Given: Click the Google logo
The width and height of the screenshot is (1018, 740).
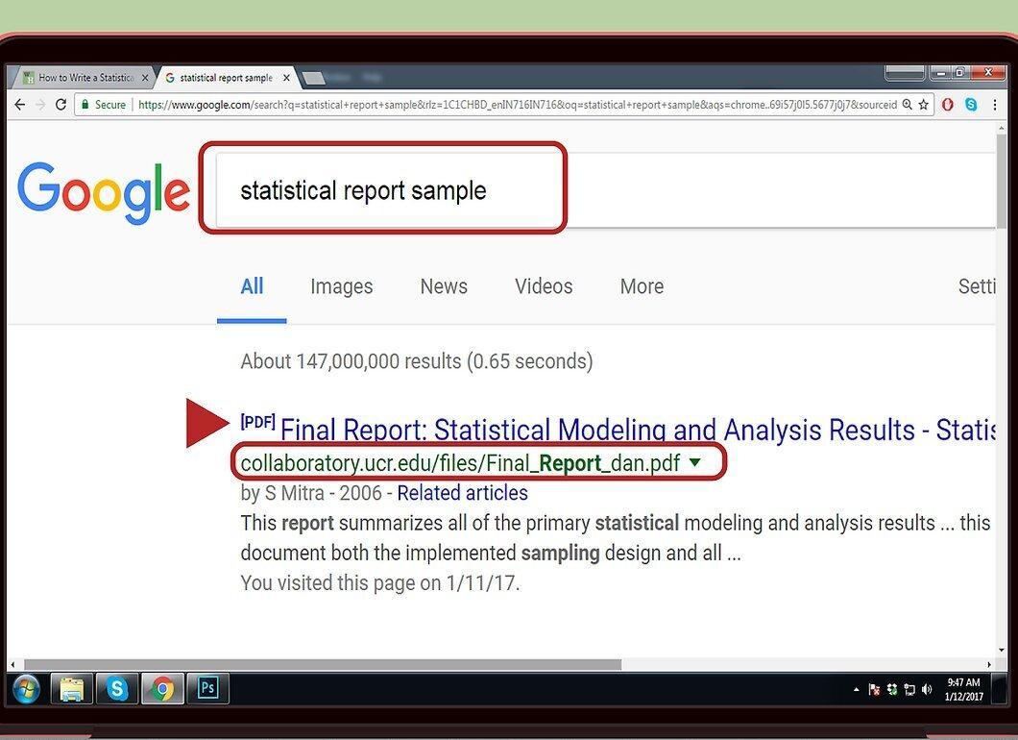Looking at the screenshot, I should click(x=104, y=192).
